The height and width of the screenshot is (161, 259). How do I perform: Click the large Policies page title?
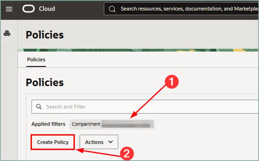click(x=45, y=35)
